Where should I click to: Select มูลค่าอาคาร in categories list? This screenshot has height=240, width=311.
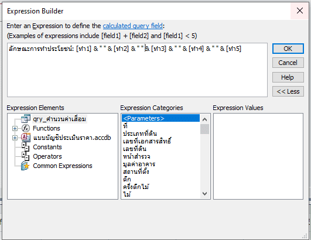[139, 164]
